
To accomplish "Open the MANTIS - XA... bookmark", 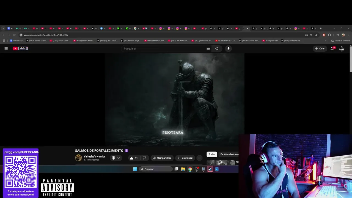I will tap(225, 41).
